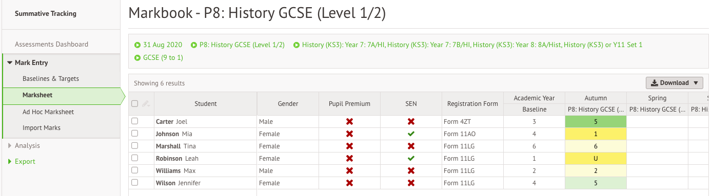Viewport: 713px width, 196px height.
Task: Open the Ad Hoc Marksheet link
Action: pos(48,112)
